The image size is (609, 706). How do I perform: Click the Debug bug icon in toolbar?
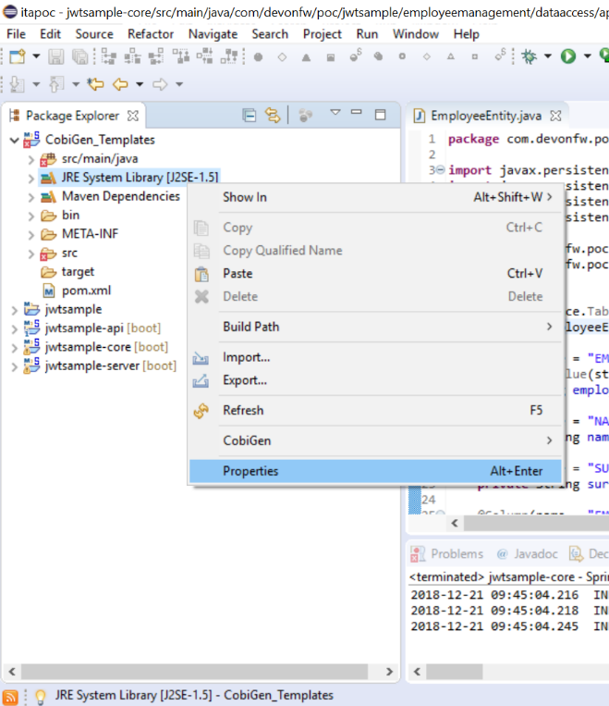[529, 56]
